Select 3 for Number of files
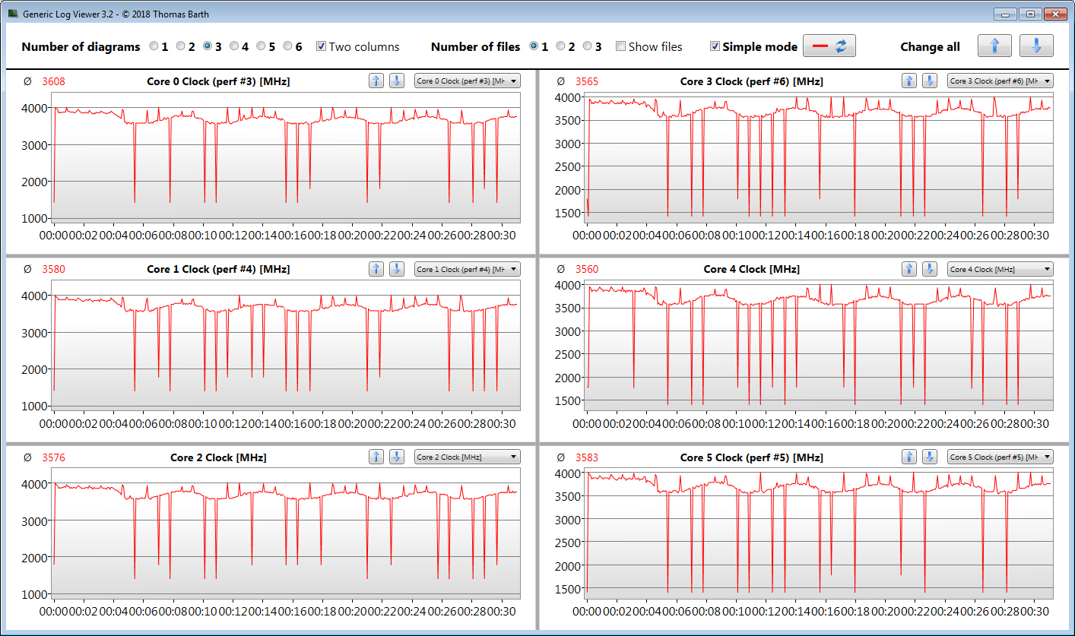 click(588, 46)
